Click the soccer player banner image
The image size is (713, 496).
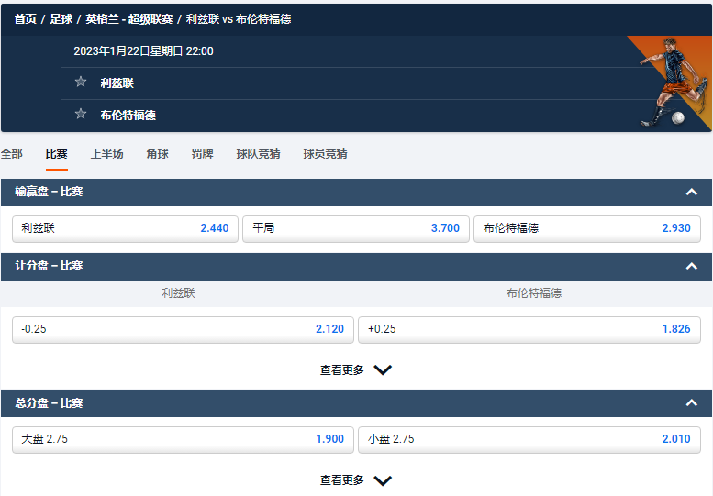point(668,83)
